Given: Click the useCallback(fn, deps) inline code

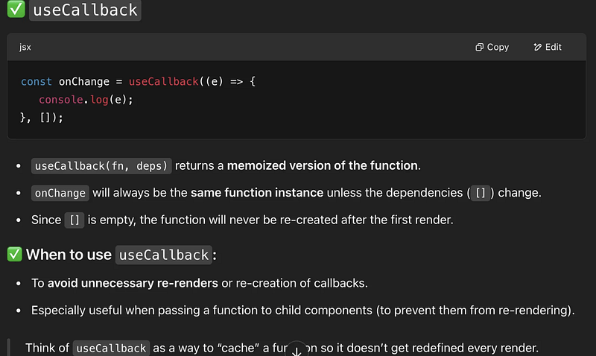Looking at the screenshot, I should [101, 165].
